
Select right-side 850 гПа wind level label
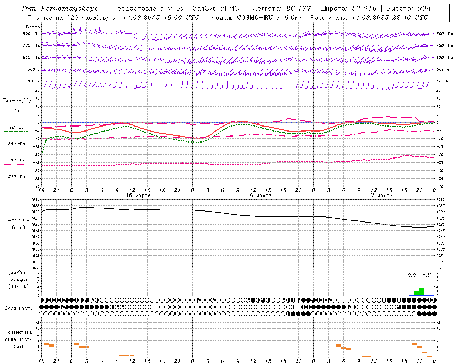[445, 57]
